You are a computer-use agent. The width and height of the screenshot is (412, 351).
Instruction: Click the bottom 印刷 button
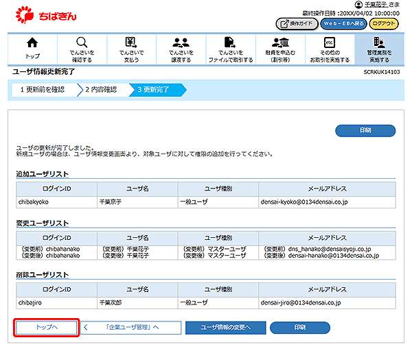coord(300,328)
